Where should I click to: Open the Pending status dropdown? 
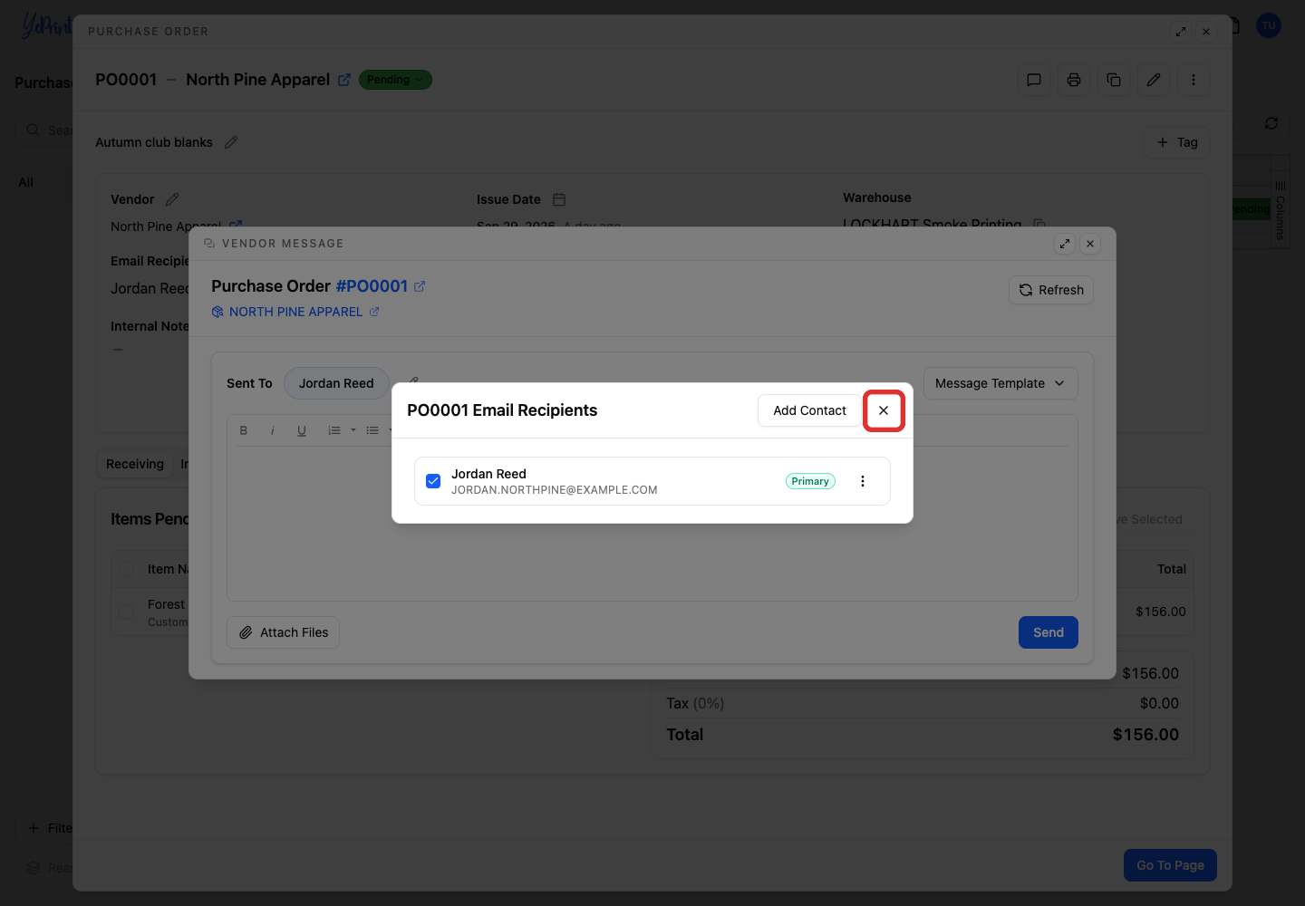click(395, 80)
